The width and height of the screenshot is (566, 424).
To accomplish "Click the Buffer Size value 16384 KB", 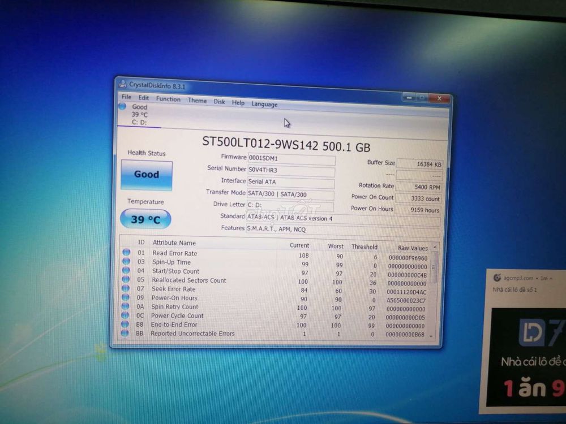I will 419,164.
